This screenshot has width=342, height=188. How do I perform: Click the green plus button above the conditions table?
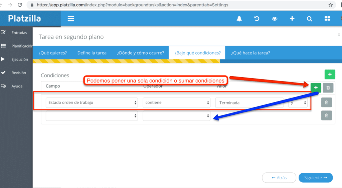(330, 75)
